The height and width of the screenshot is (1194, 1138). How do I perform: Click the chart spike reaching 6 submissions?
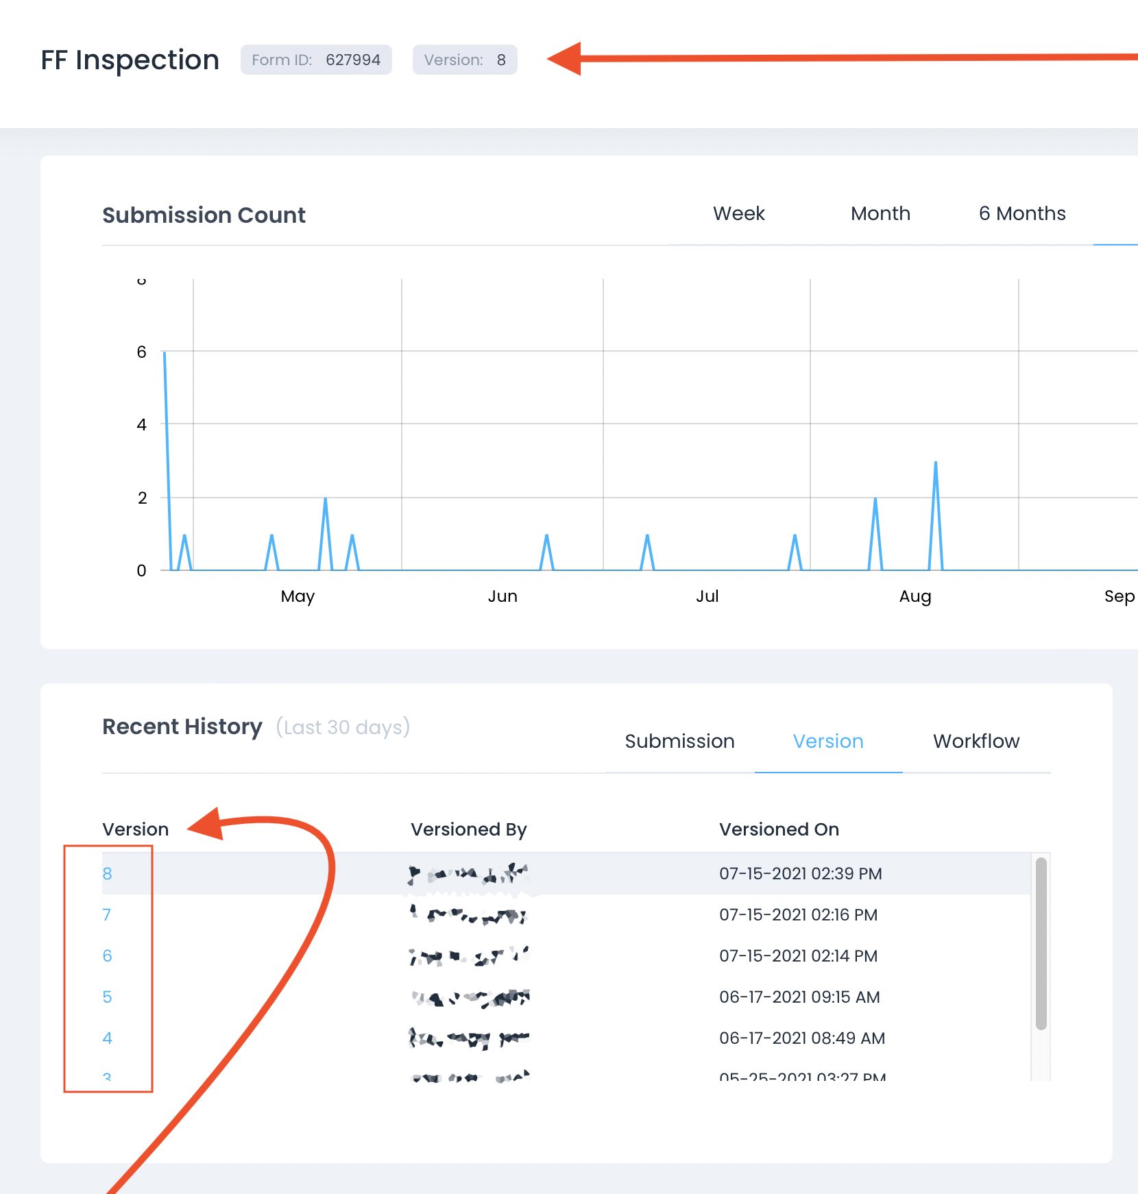[165, 354]
